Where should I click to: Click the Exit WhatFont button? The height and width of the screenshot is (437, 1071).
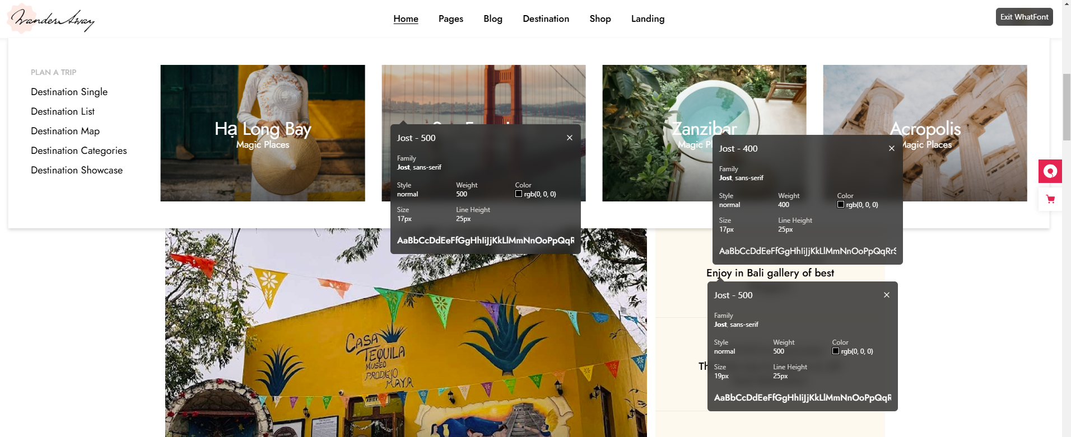pos(1025,17)
